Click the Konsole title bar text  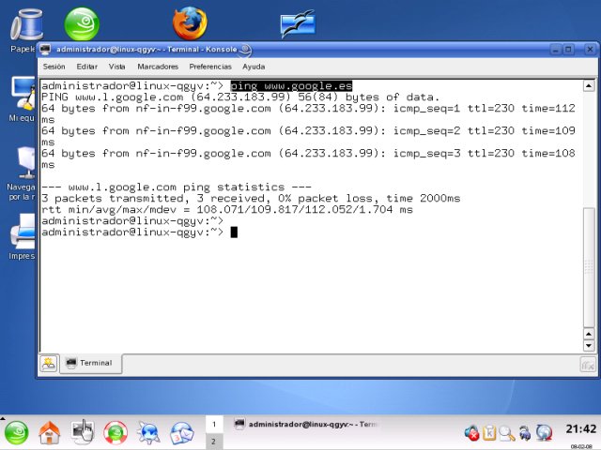(146, 50)
